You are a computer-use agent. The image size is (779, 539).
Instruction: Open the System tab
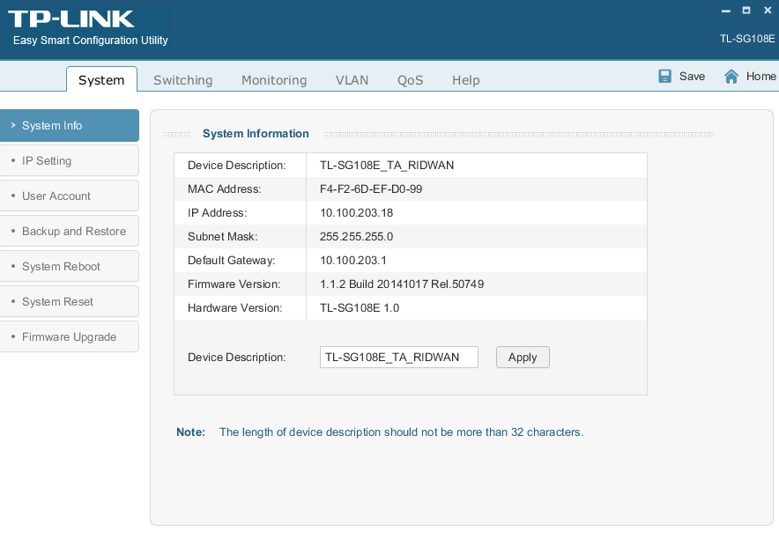[101, 80]
